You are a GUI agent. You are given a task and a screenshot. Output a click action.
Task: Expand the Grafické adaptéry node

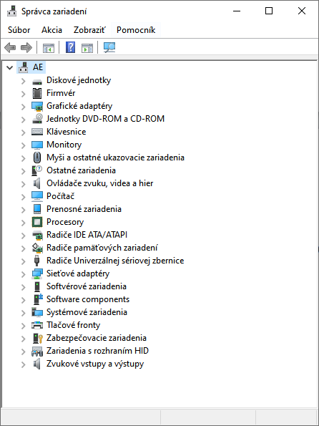(24, 107)
